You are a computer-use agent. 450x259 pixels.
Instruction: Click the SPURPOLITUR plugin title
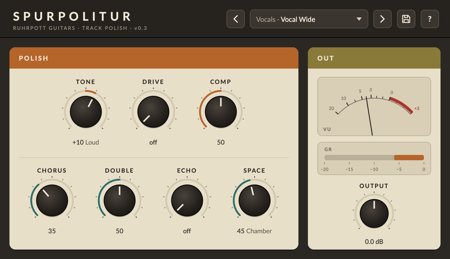click(x=72, y=17)
